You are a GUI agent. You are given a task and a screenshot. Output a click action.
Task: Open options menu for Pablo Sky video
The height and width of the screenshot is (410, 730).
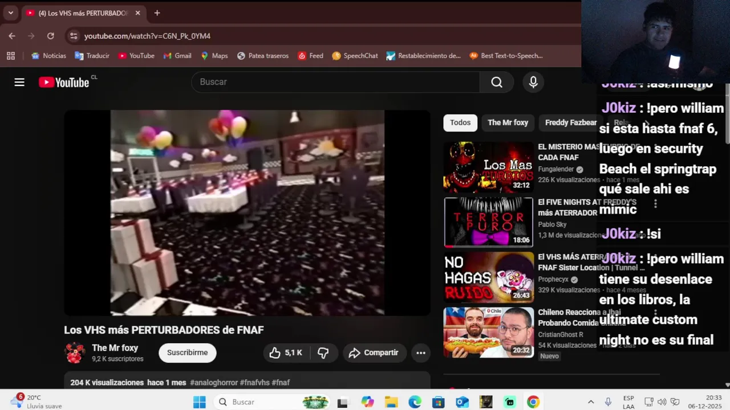tap(655, 203)
